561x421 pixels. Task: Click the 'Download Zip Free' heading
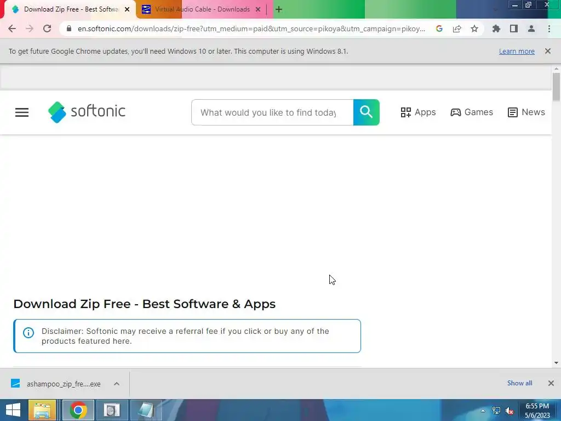click(144, 304)
